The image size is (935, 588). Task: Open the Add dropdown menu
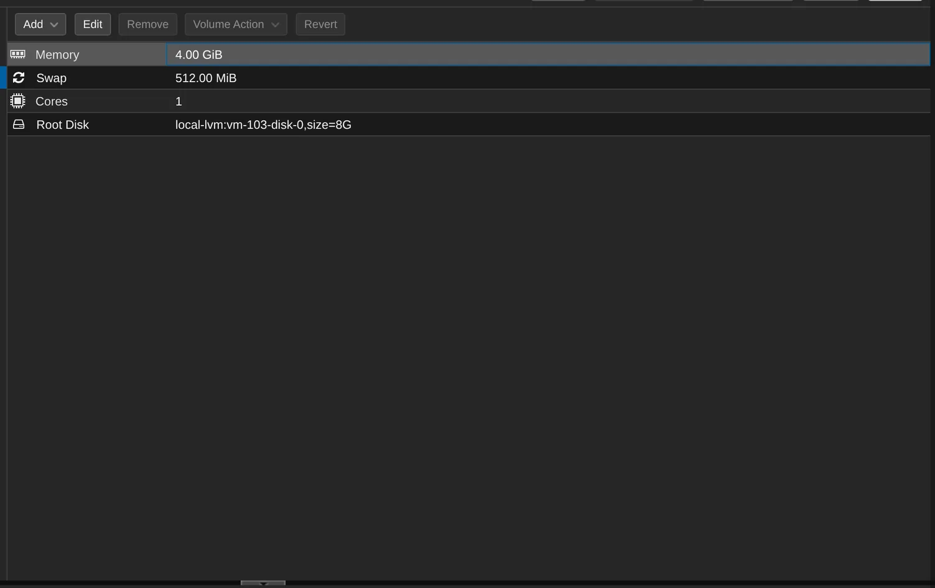coord(40,24)
